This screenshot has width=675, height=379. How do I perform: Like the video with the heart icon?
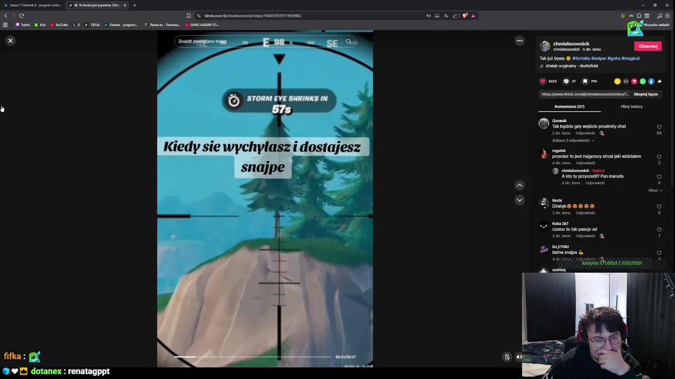coord(543,81)
